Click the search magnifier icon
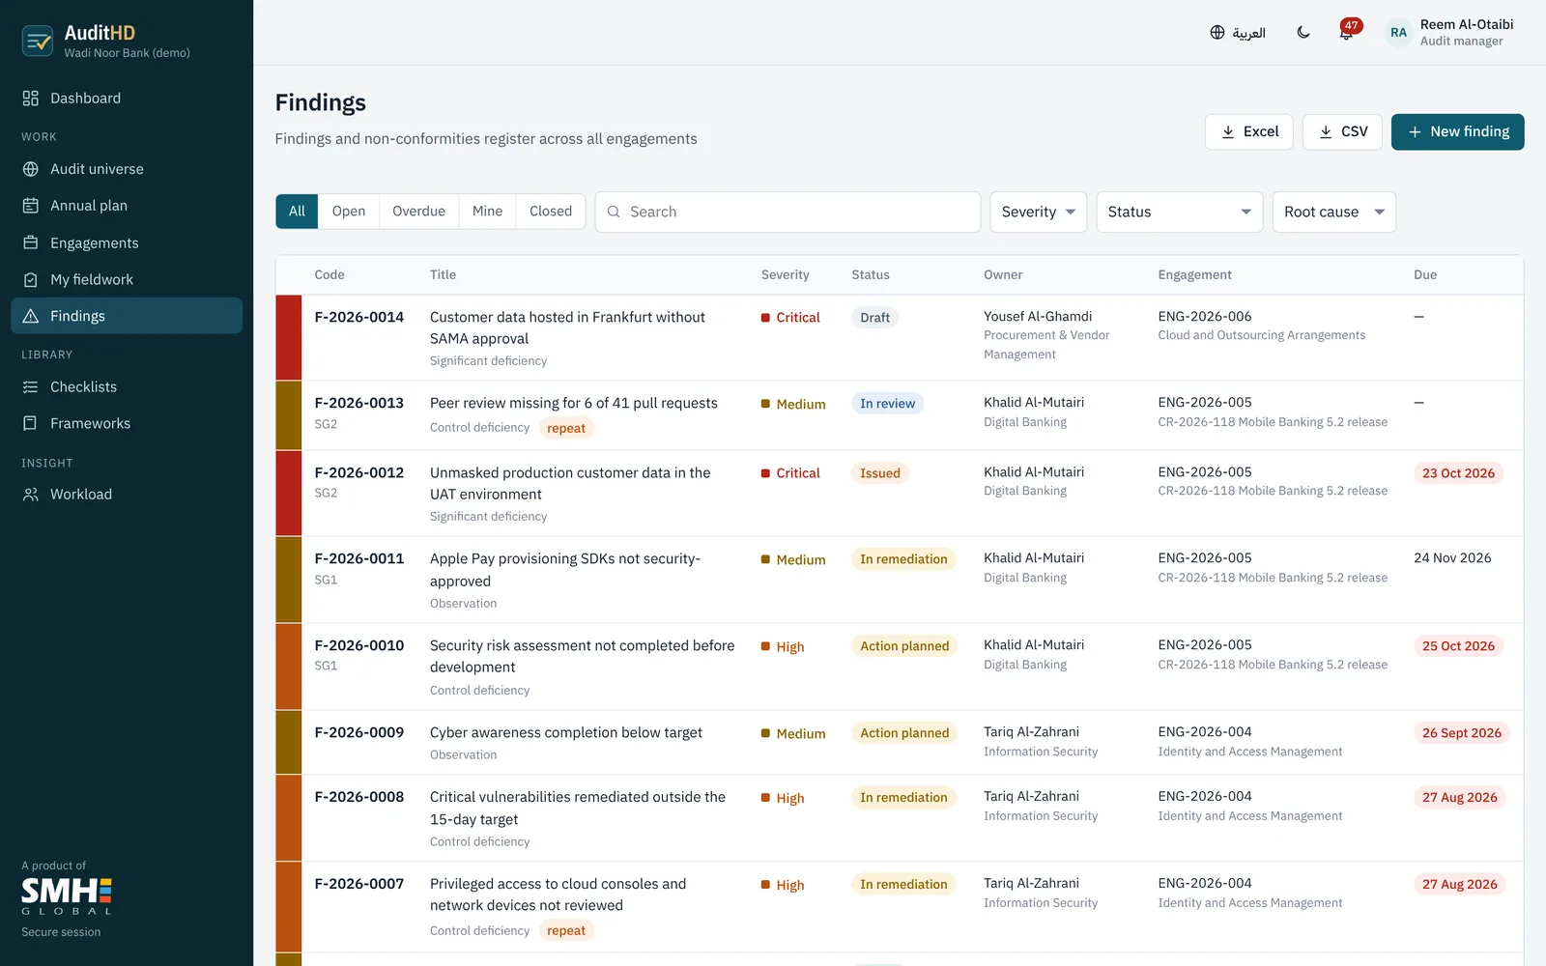This screenshot has width=1546, height=966. point(614,212)
